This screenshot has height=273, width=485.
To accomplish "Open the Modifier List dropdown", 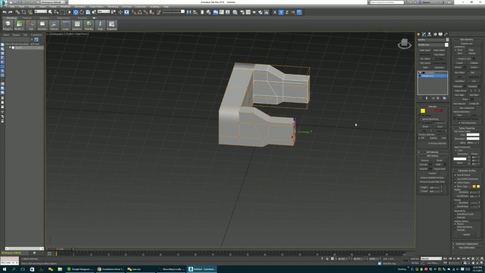I will (433, 44).
